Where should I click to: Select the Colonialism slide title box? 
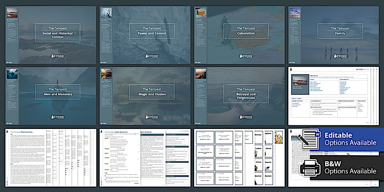pos(246,31)
